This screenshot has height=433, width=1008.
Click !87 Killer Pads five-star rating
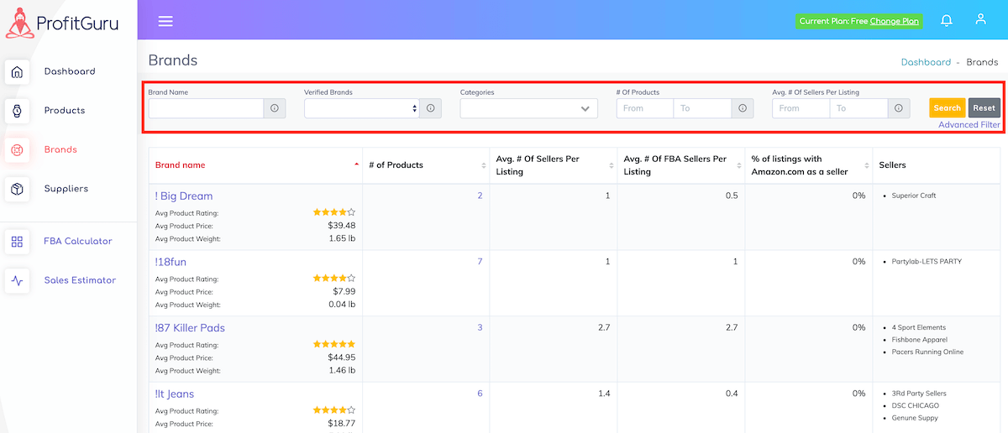[x=334, y=344]
